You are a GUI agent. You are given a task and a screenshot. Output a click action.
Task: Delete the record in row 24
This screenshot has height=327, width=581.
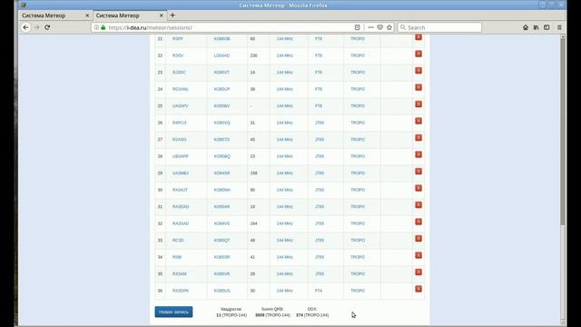coord(419,87)
